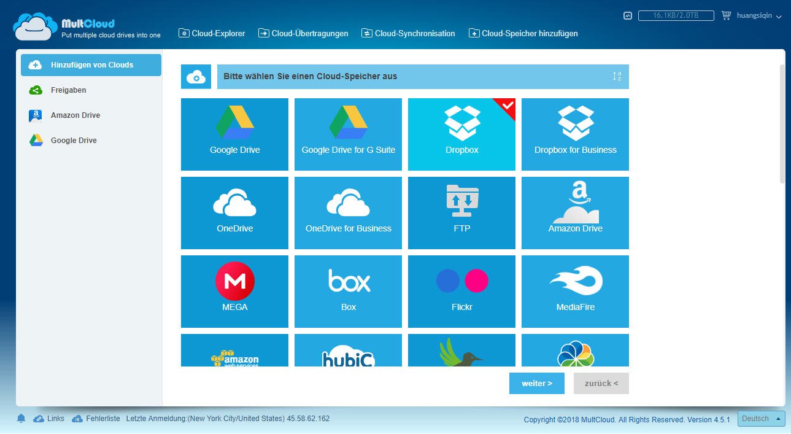791x434 pixels.
Task: Click the notification bell icon
Action: [21, 419]
